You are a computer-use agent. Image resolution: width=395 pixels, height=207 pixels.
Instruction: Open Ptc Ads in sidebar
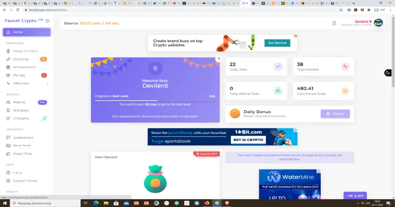[19, 75]
